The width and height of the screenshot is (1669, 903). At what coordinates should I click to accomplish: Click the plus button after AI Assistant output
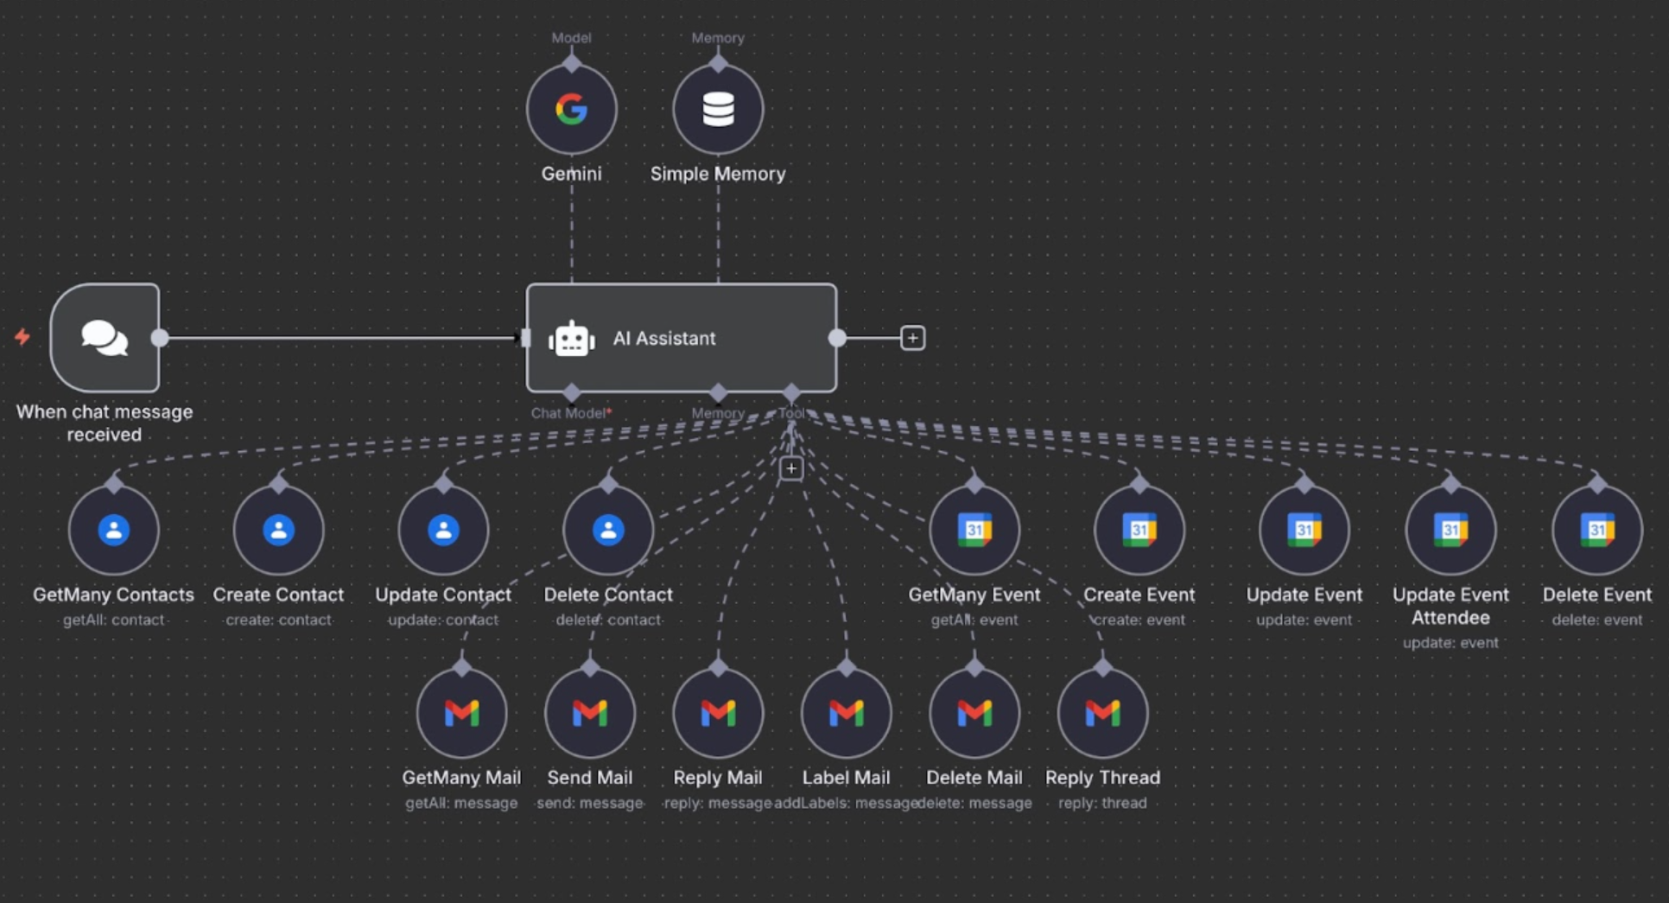pos(912,338)
